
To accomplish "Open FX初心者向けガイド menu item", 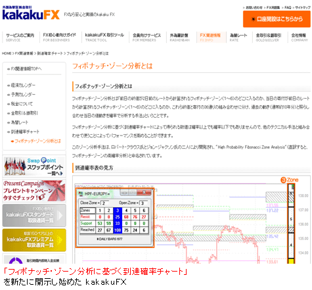I will click(59, 37).
